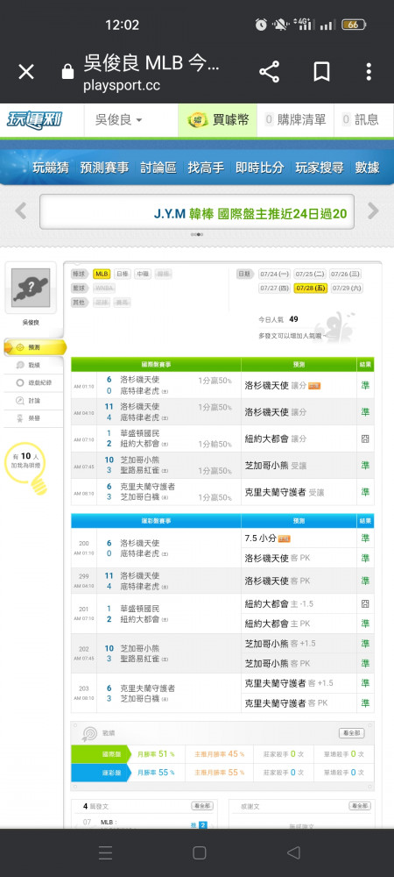Pick date 07/26 (三)
This screenshot has width=394, height=877.
(x=346, y=274)
